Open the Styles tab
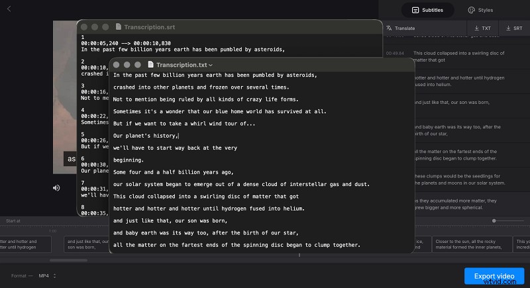The height and width of the screenshot is (288, 530). [480, 10]
